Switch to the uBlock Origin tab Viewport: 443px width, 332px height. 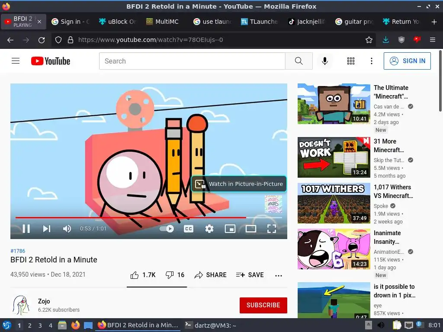[118, 22]
